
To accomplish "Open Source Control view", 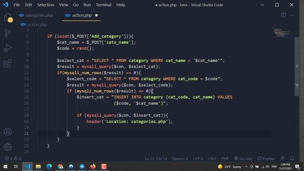I will (8, 33).
